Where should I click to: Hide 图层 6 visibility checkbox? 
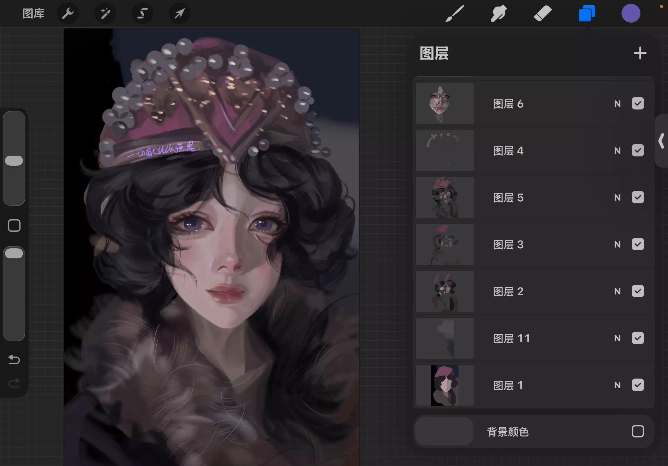(x=638, y=103)
